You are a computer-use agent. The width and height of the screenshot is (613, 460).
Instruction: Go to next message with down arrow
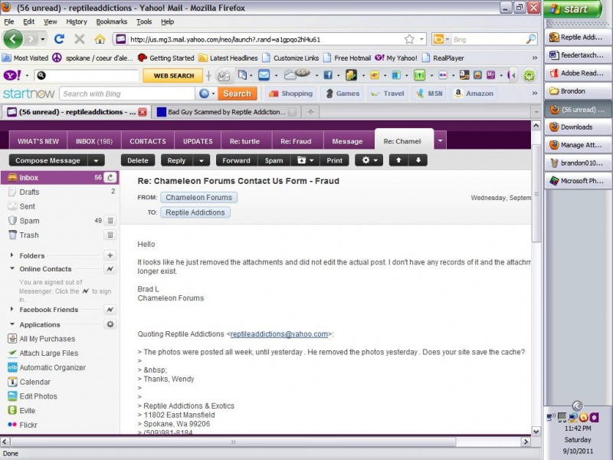[x=418, y=160]
